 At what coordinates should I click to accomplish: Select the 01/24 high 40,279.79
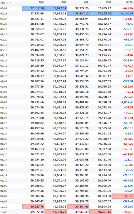click(59, 133)
